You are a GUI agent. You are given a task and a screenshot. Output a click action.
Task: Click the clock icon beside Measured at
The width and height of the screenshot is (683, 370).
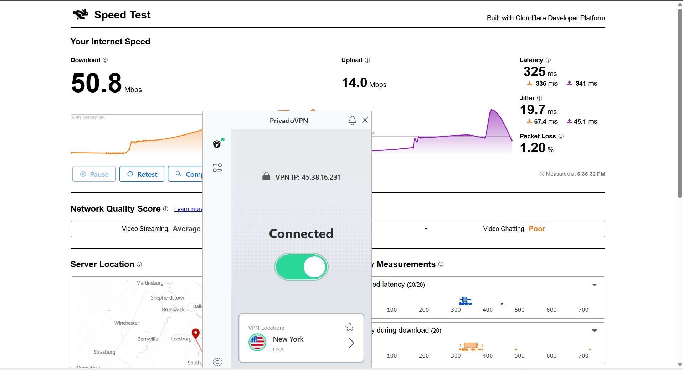point(542,174)
